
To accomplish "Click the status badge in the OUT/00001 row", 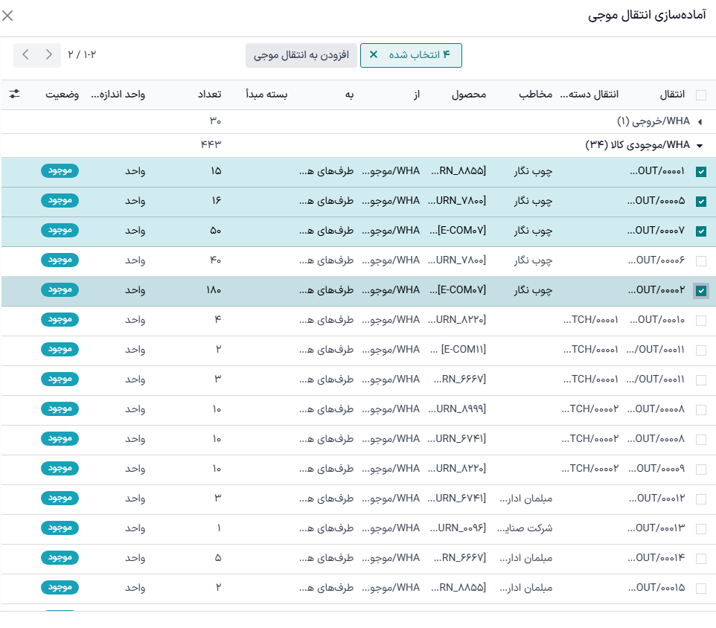I will click(x=60, y=171).
